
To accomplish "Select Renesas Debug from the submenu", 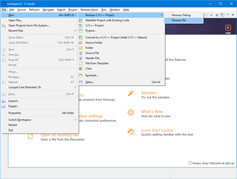I will 183,15.
